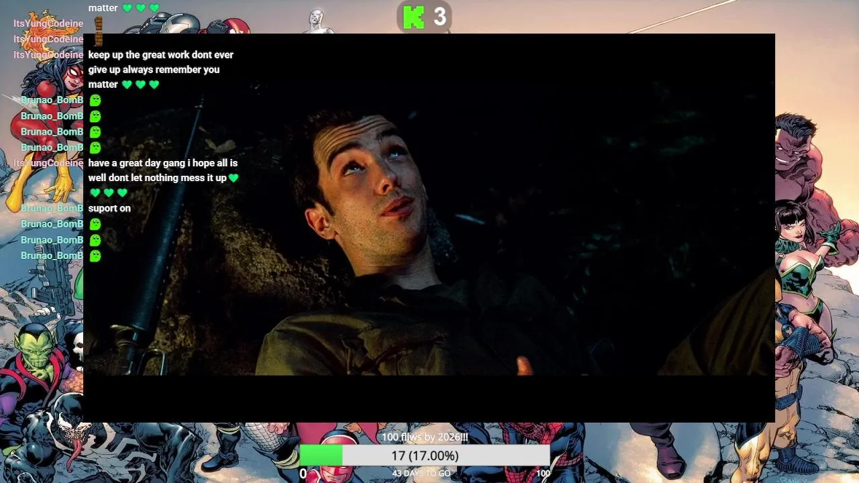This screenshot has width=859, height=483.
Task: Click the movie video frame
Action: [429, 228]
